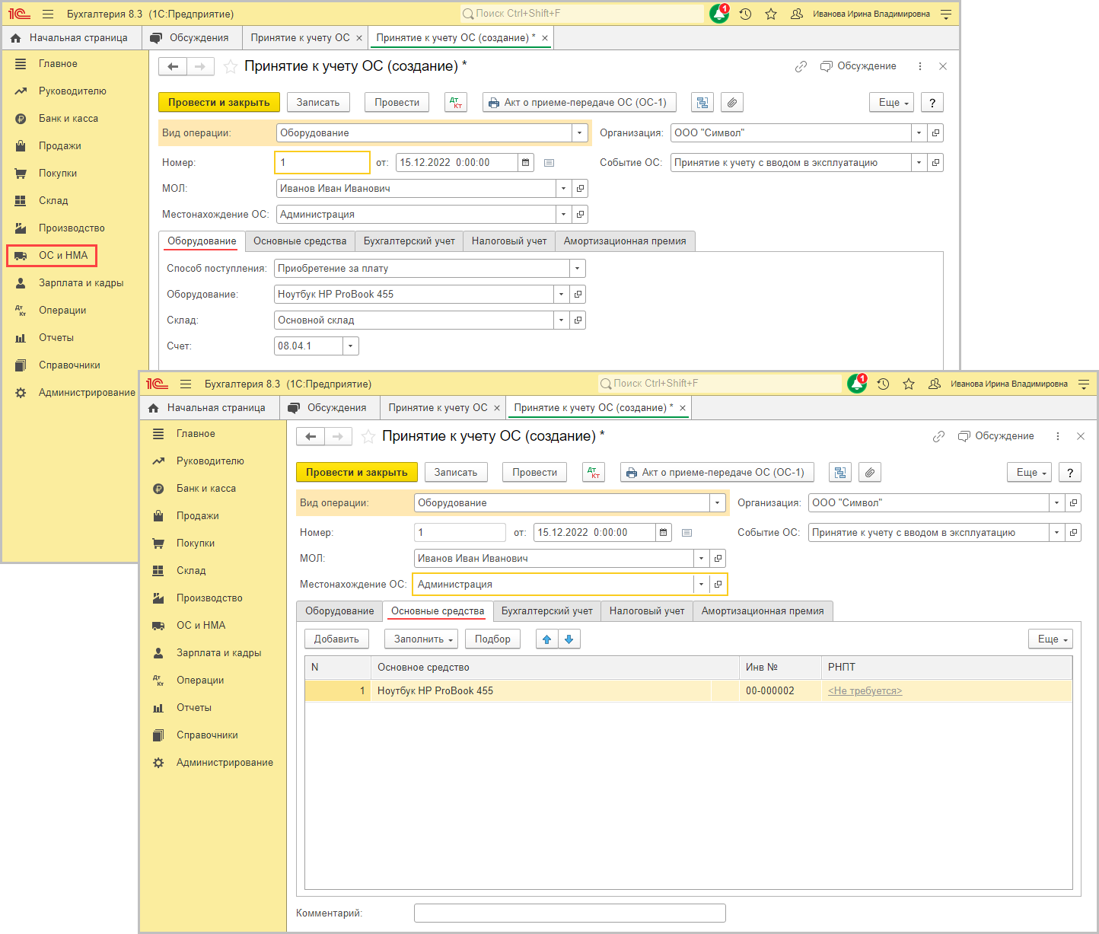The image size is (1099, 934).
Task: Go back arrow in front window
Action: point(311,436)
